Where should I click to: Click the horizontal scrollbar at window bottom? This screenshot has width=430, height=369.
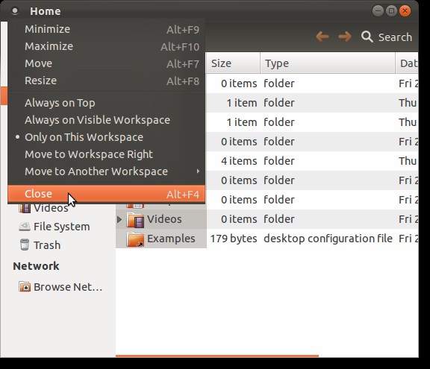coord(217,356)
